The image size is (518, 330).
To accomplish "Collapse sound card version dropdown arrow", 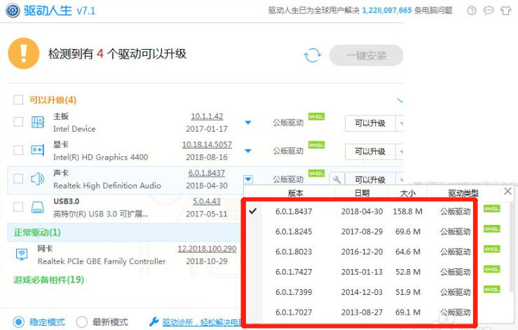I will click(247, 179).
